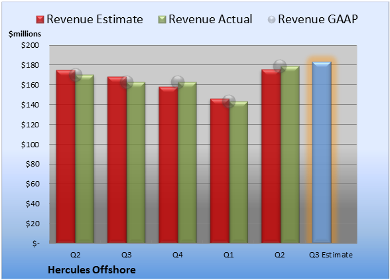Click the '$200' y-axis value
Screen dimensions: 390x280
point(30,45)
